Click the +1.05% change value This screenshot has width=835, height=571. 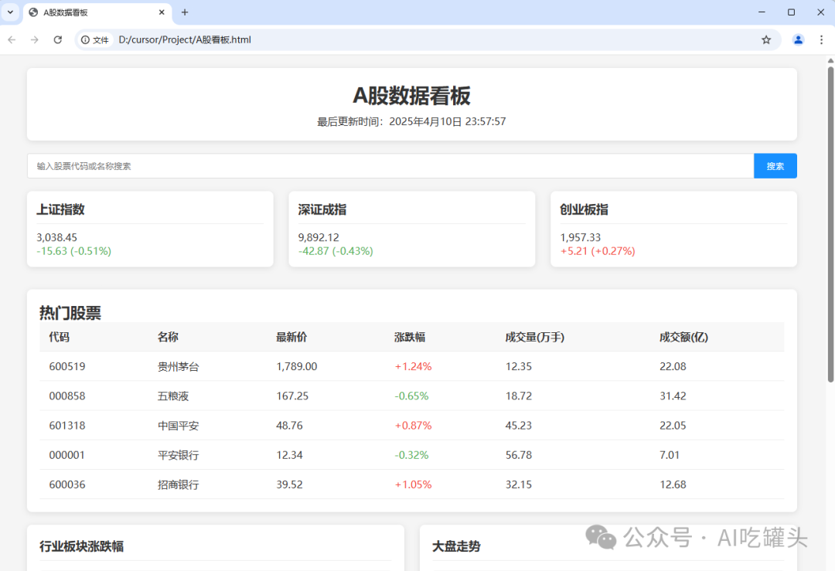413,484
